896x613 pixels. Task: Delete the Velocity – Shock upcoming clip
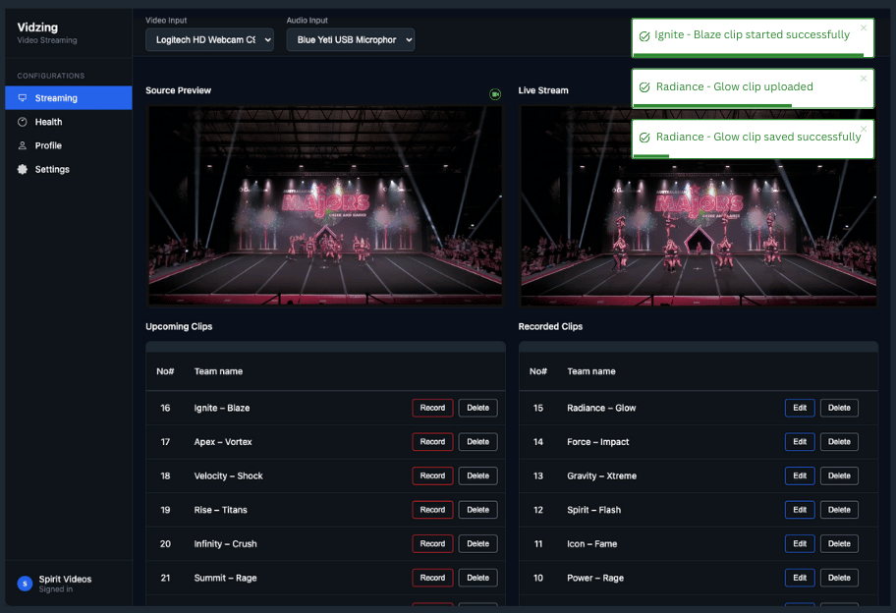(477, 475)
